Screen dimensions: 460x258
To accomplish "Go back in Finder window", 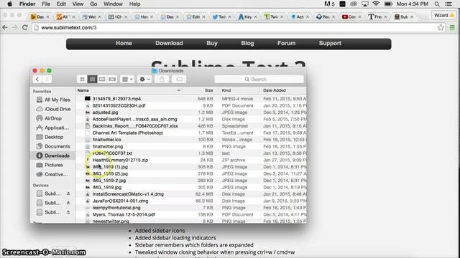I will (x=37, y=80).
